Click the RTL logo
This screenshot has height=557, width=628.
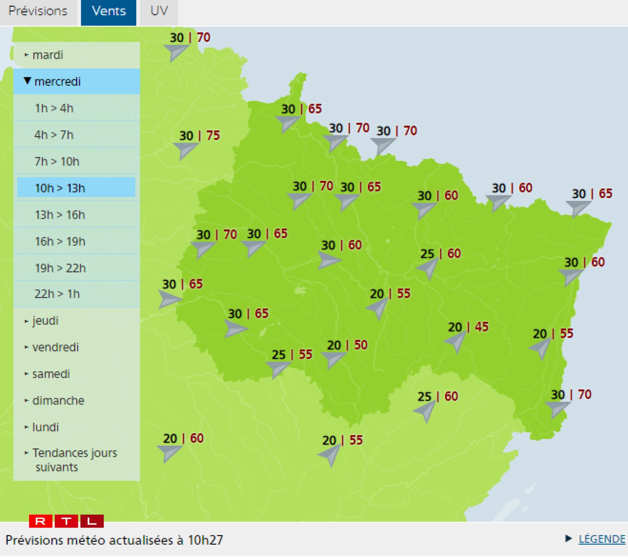tap(66, 521)
